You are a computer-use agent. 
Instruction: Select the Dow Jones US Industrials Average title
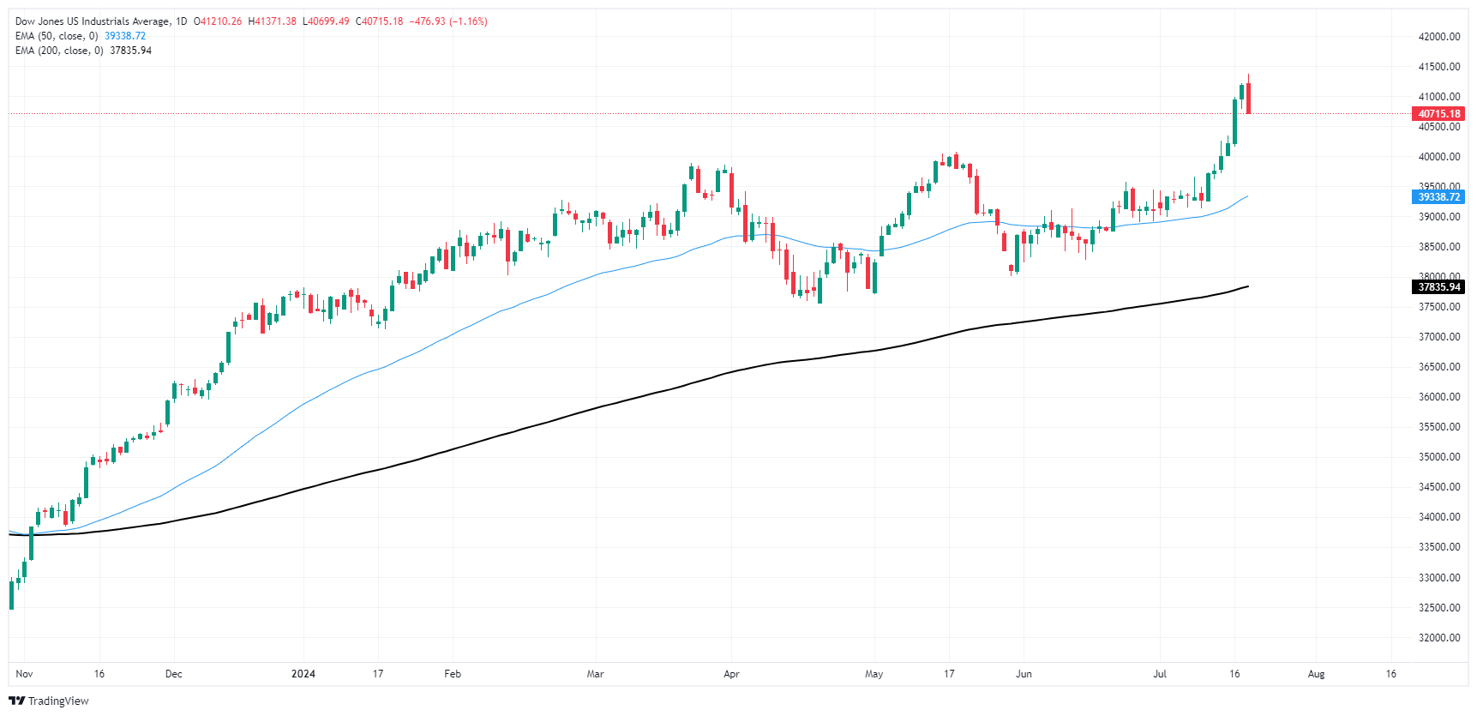point(92,21)
